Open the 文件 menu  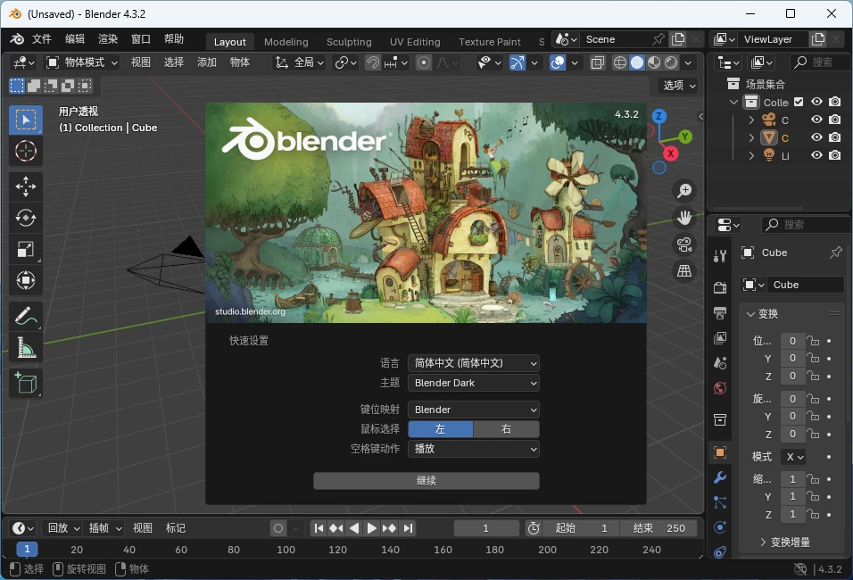42,39
